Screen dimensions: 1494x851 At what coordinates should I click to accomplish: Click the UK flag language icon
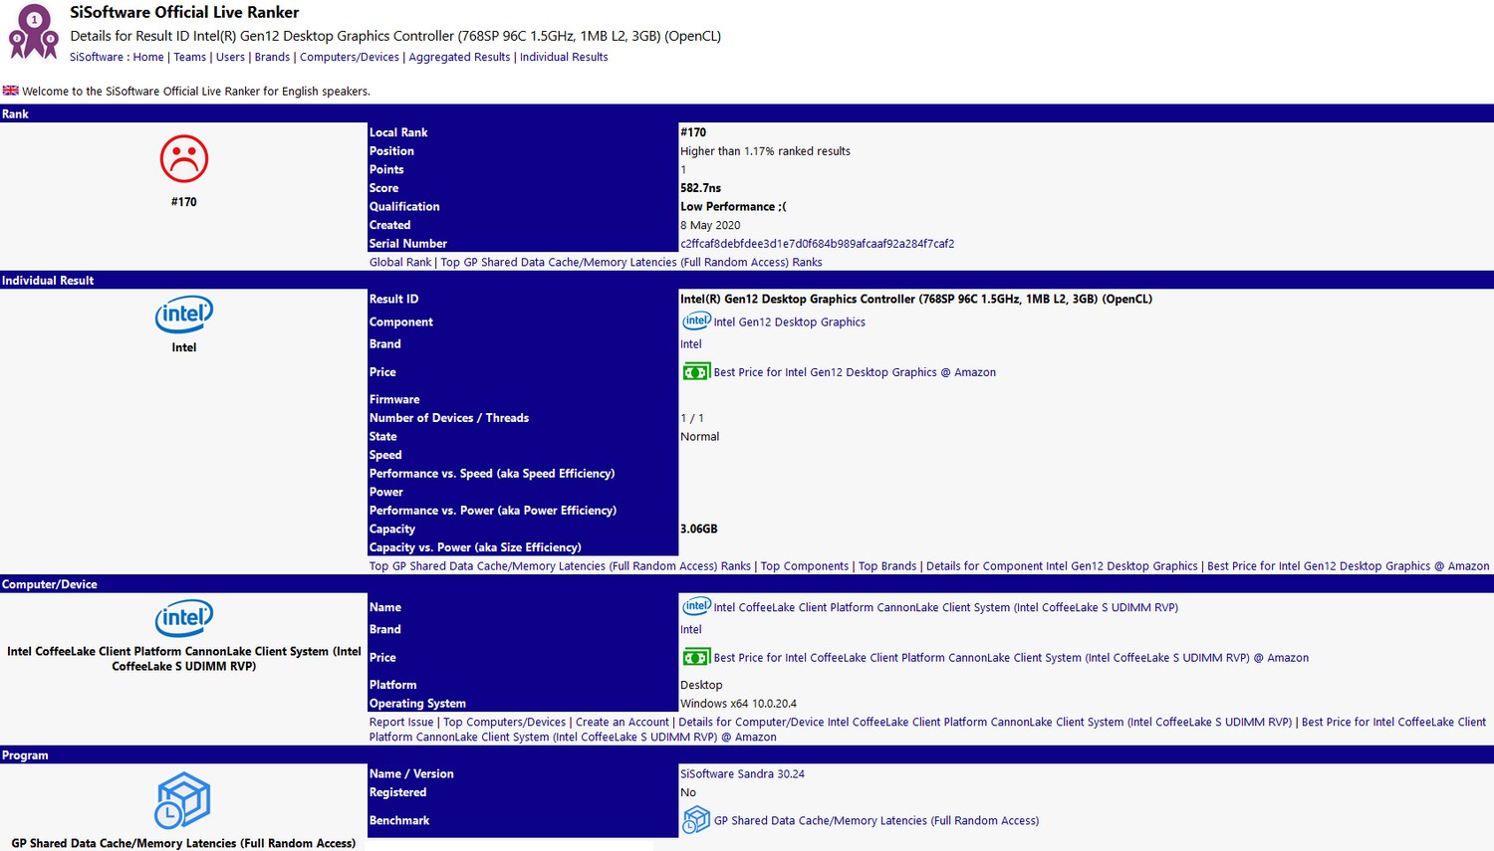(10, 91)
